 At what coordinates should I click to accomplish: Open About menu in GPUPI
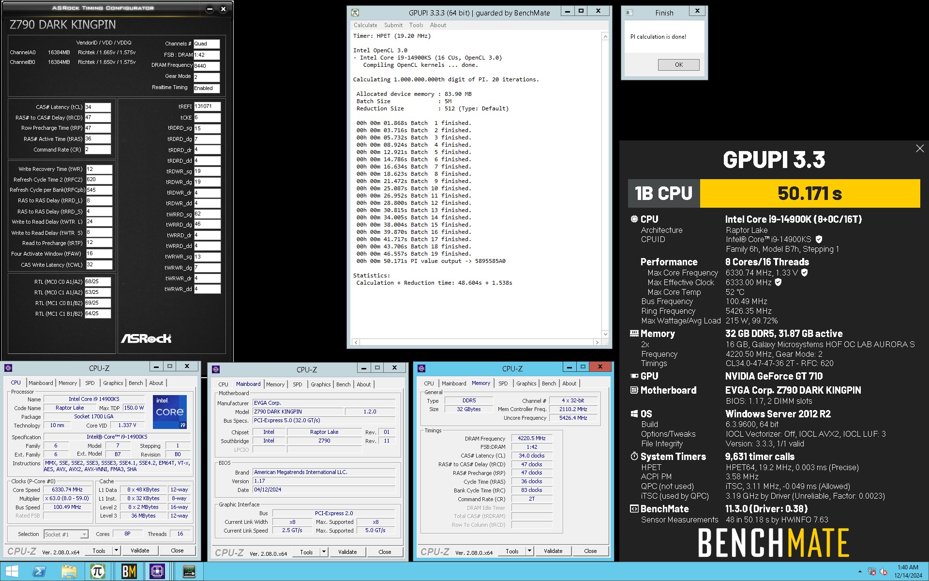[x=438, y=25]
